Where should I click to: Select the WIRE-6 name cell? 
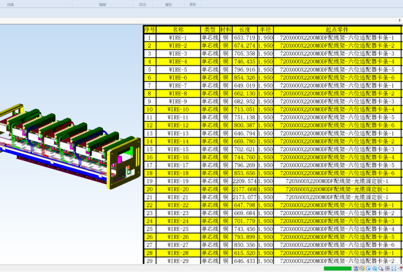coord(178,77)
